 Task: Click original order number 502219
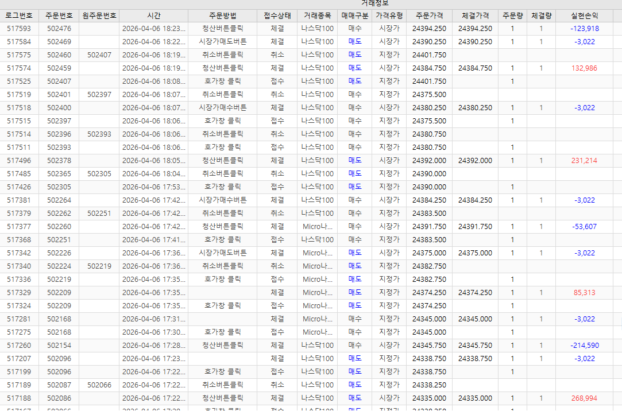pos(99,266)
